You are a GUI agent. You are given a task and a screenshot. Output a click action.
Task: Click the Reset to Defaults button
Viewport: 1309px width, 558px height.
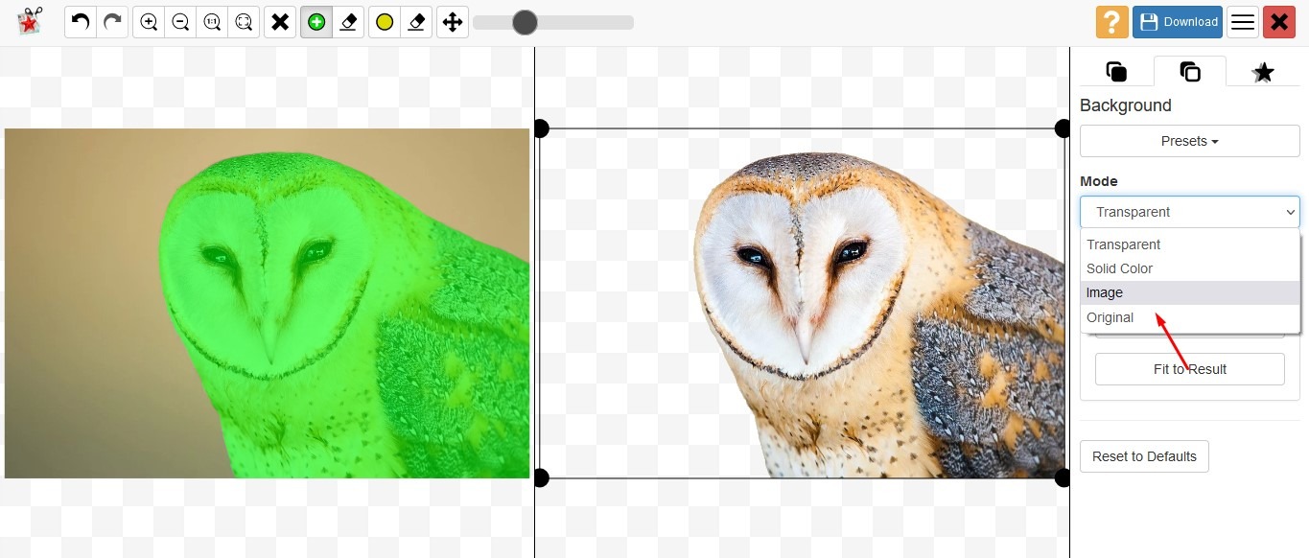coord(1144,456)
